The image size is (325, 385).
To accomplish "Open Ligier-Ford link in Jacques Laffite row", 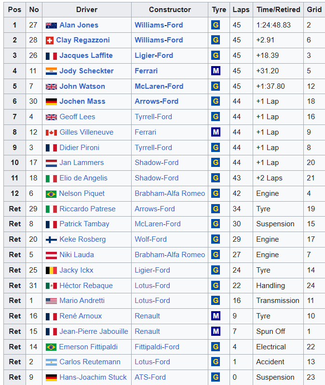I will pyautogui.click(x=154, y=55).
